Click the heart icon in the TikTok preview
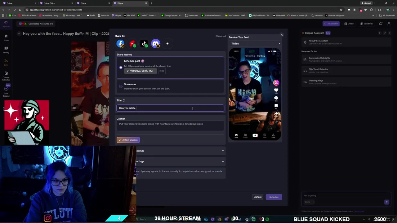The width and height of the screenshot is (397, 223). pos(276,90)
